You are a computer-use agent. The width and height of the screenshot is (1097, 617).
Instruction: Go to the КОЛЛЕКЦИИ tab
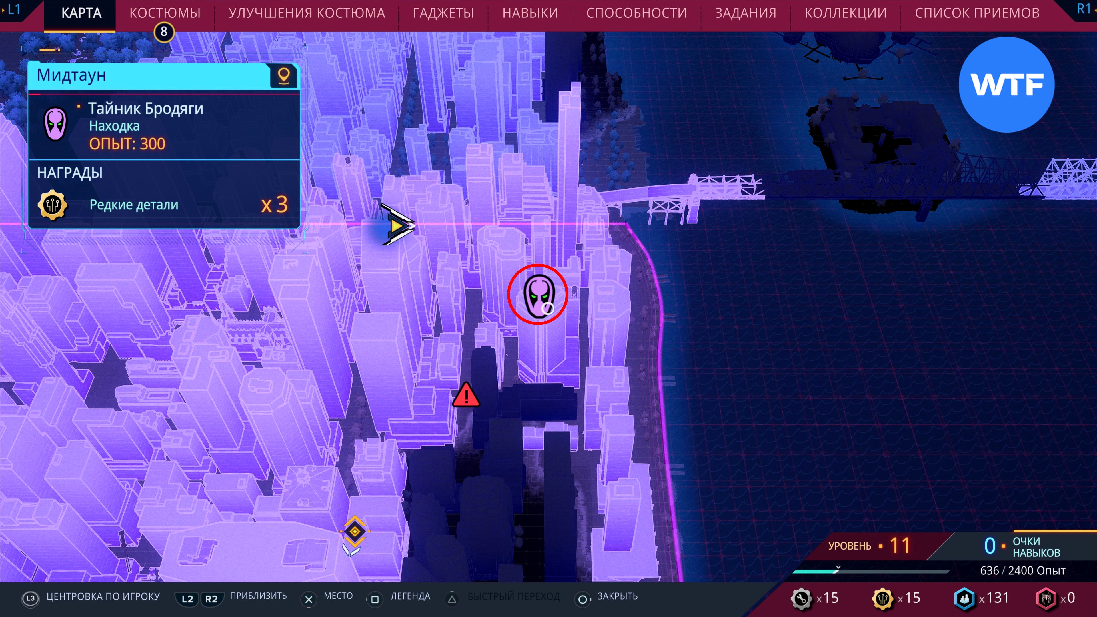coord(845,13)
